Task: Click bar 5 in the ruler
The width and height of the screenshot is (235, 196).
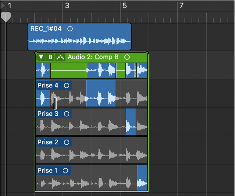Action: tap(125, 6)
